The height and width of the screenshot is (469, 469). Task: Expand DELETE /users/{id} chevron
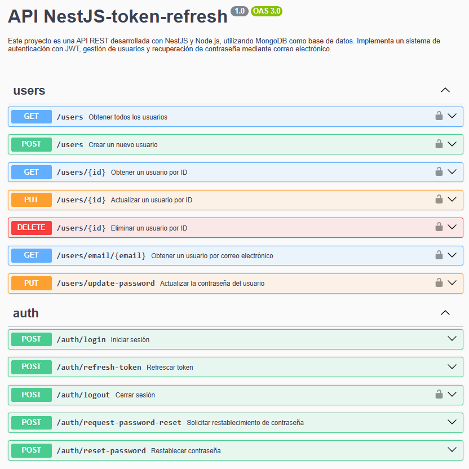[x=452, y=227]
